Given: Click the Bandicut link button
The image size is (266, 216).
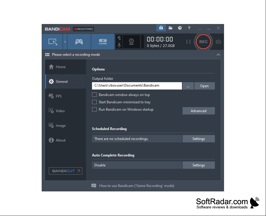Looking at the screenshot, I should click(66, 171).
